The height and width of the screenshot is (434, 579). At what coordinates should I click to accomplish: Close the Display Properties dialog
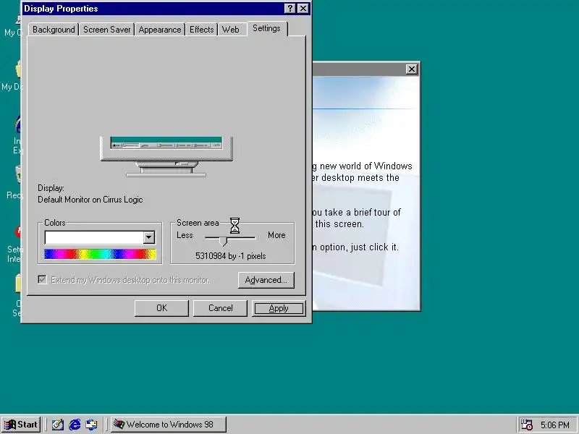point(303,9)
